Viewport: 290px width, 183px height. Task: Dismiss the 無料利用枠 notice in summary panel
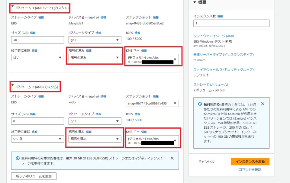pyautogui.click(x=263, y=104)
